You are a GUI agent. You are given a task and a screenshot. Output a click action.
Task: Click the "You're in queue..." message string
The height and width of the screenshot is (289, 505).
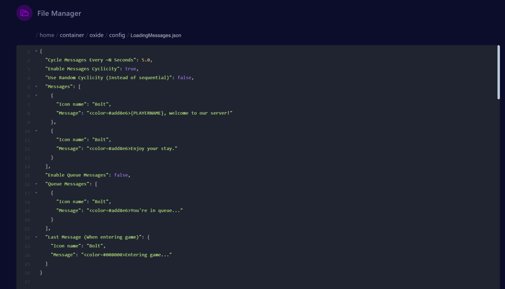tap(135, 211)
